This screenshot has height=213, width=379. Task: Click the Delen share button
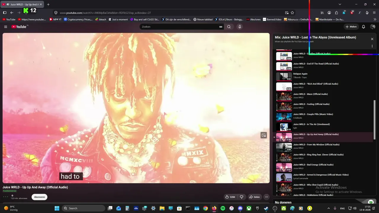click(254, 197)
